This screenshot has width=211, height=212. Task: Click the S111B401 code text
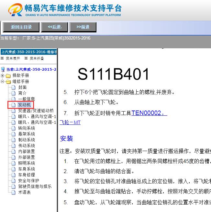[x=113, y=74]
